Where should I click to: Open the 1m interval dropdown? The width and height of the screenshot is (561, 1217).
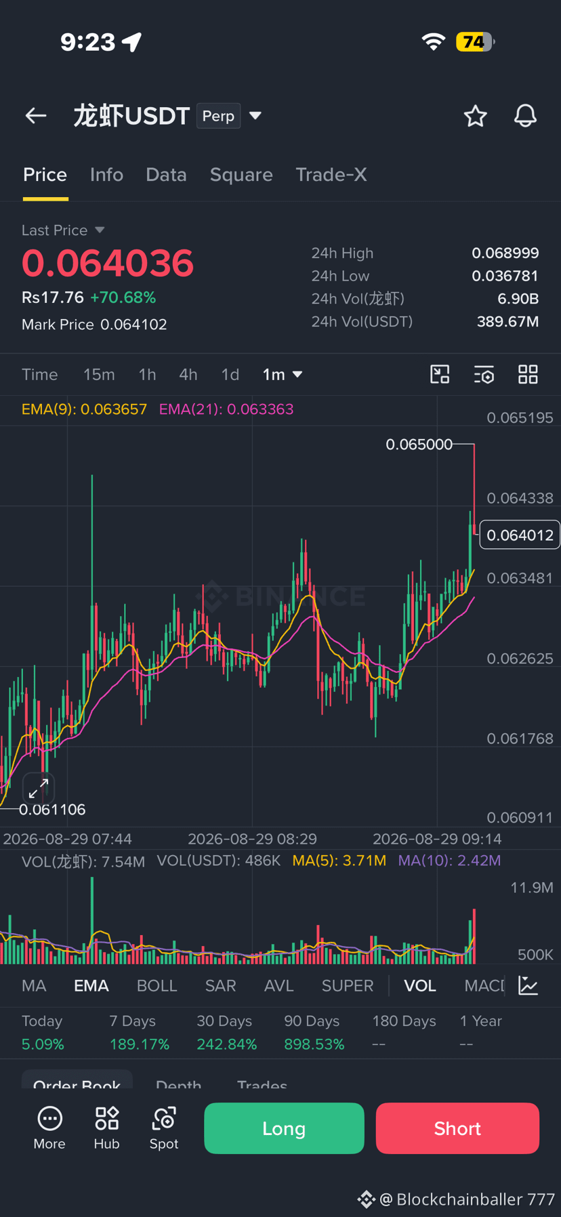(x=283, y=375)
